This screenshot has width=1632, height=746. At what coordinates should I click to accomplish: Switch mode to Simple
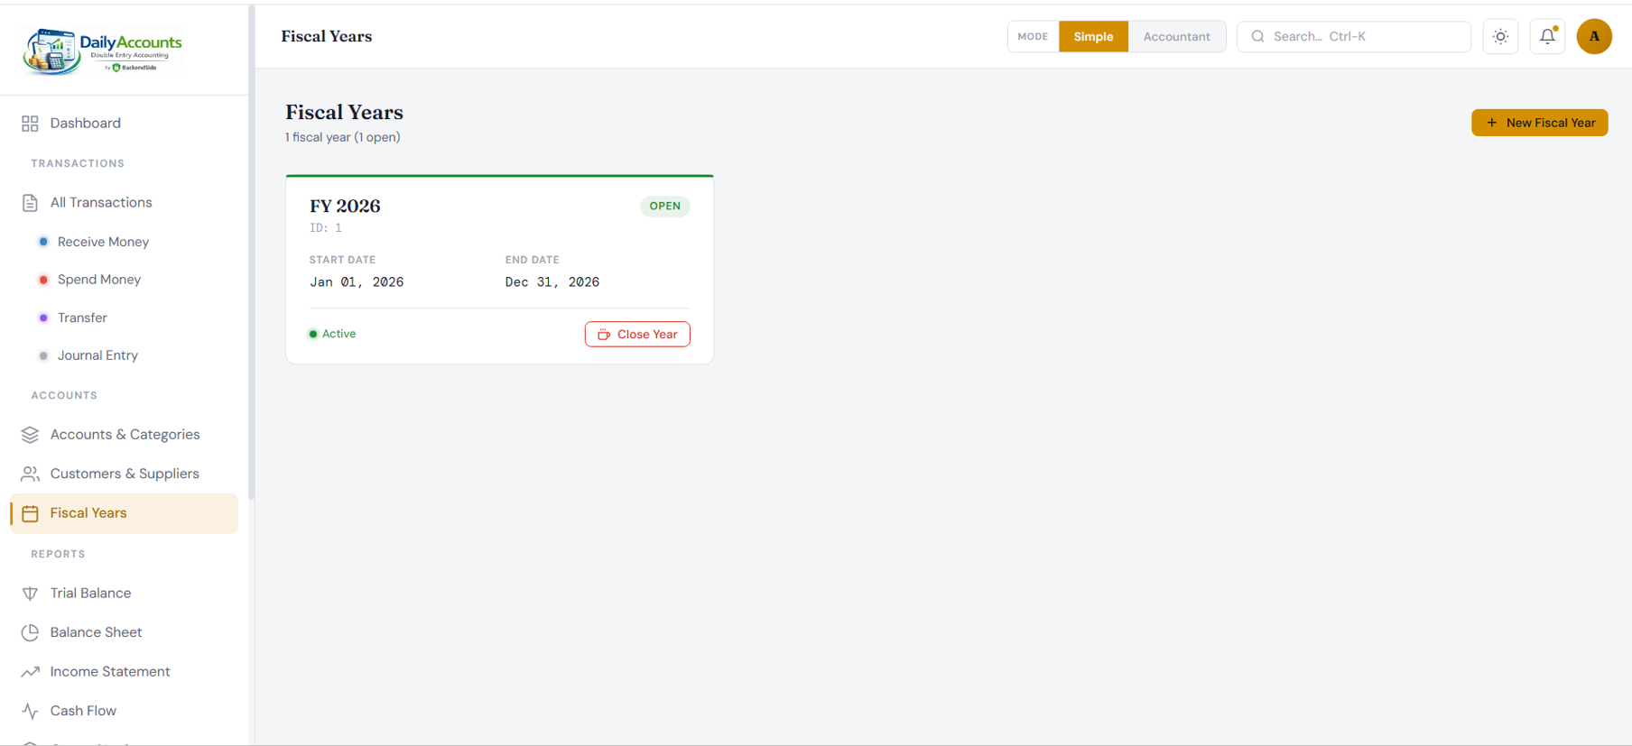(x=1093, y=37)
